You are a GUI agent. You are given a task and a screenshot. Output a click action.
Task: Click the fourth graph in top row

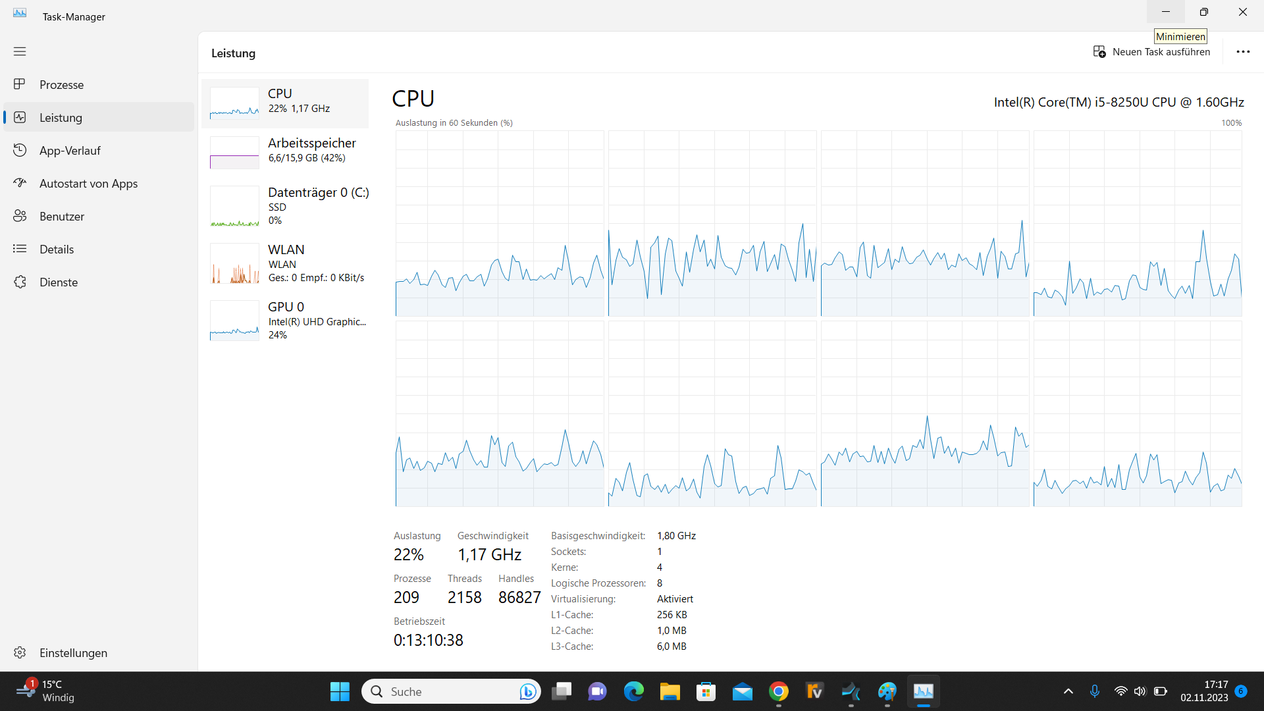coord(1138,223)
